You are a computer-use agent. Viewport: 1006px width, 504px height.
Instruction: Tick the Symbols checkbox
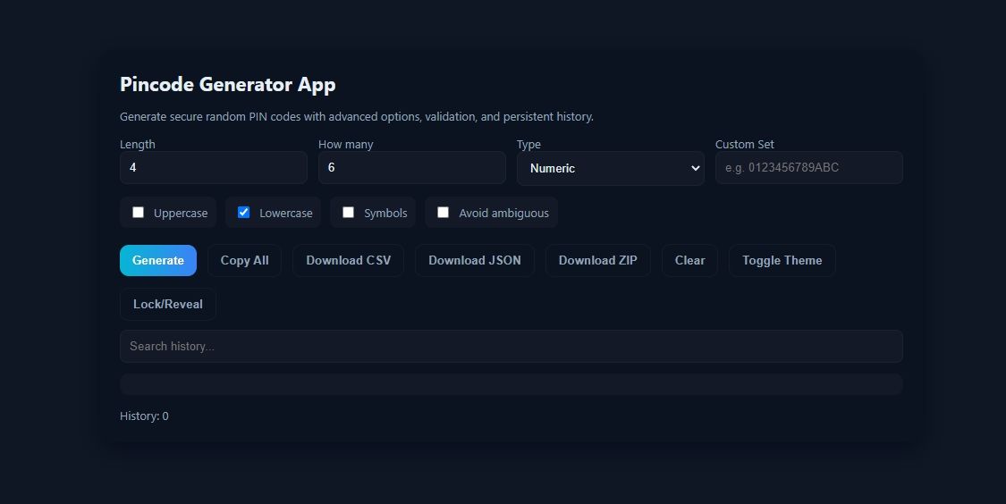point(349,213)
